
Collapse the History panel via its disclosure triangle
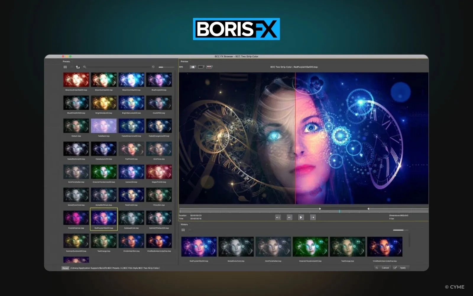(189, 223)
